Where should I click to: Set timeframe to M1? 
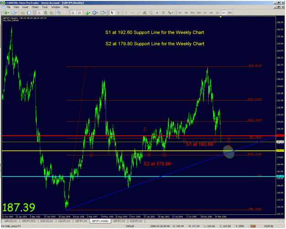click(180, 13)
